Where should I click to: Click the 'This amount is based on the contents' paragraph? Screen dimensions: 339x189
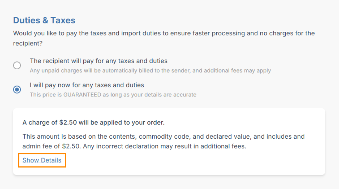pos(163,136)
